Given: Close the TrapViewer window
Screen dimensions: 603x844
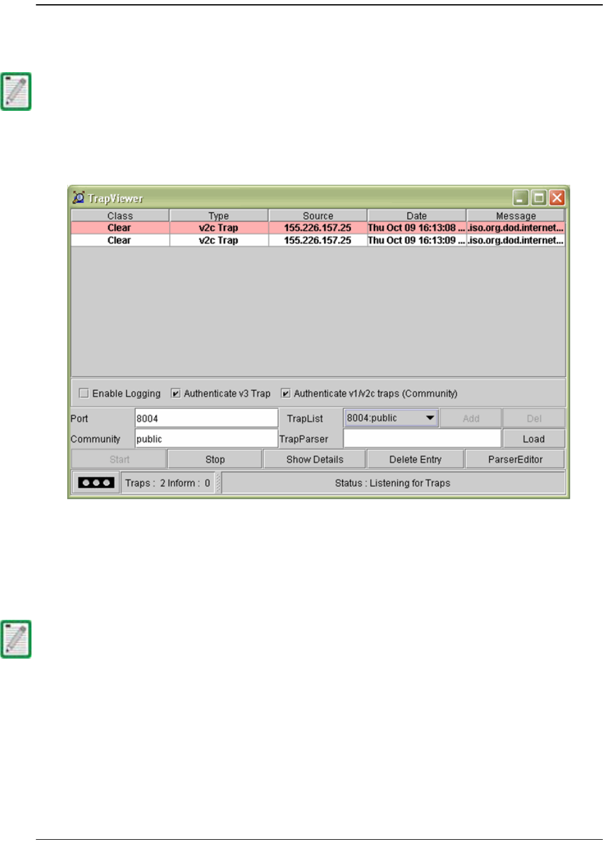Looking at the screenshot, I should (557, 198).
